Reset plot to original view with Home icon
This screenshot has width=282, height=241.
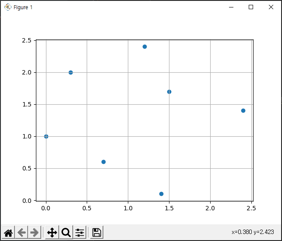click(x=8, y=232)
